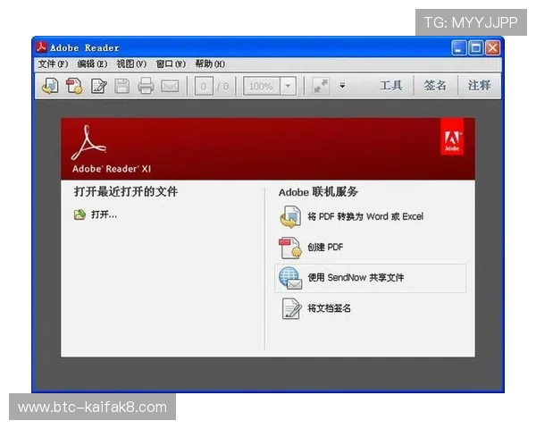
Task: Click the green open-folder icon beside 打开...
Action: click(80, 214)
